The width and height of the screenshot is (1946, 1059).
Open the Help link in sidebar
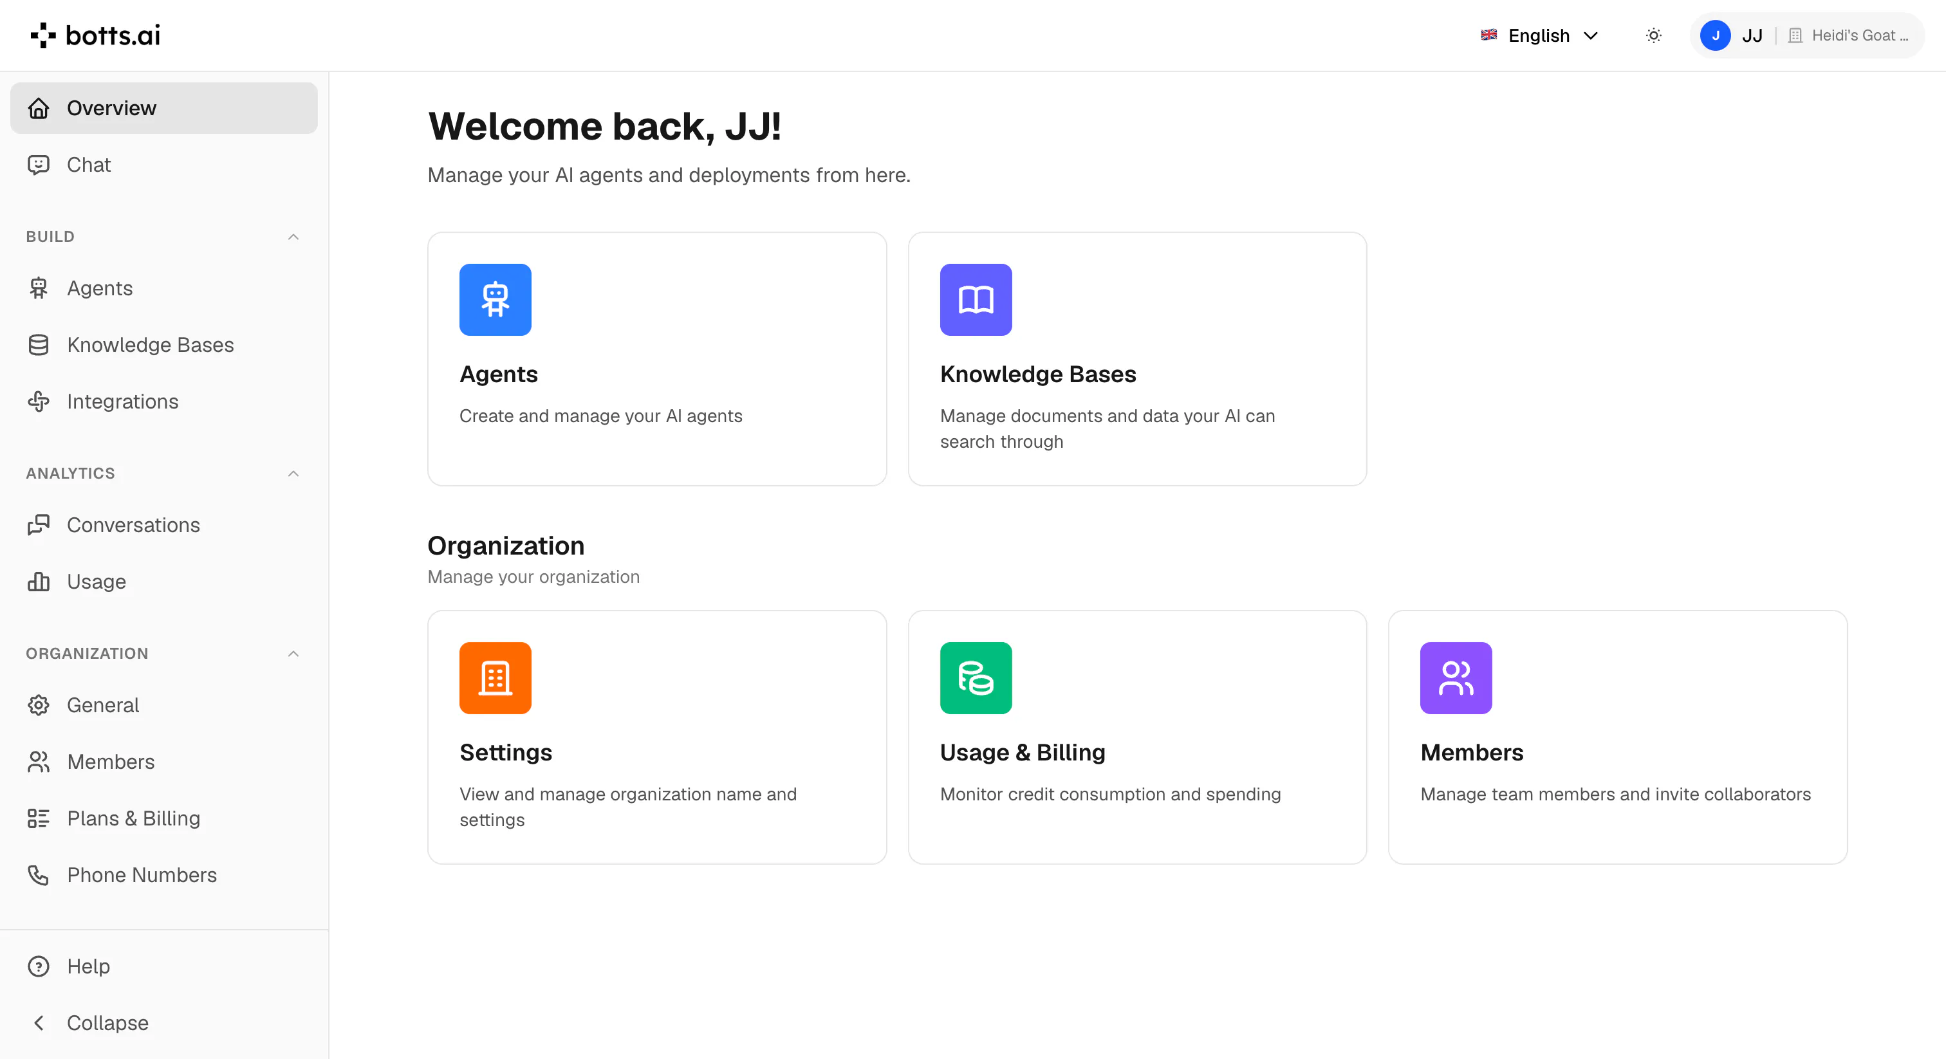(164, 967)
